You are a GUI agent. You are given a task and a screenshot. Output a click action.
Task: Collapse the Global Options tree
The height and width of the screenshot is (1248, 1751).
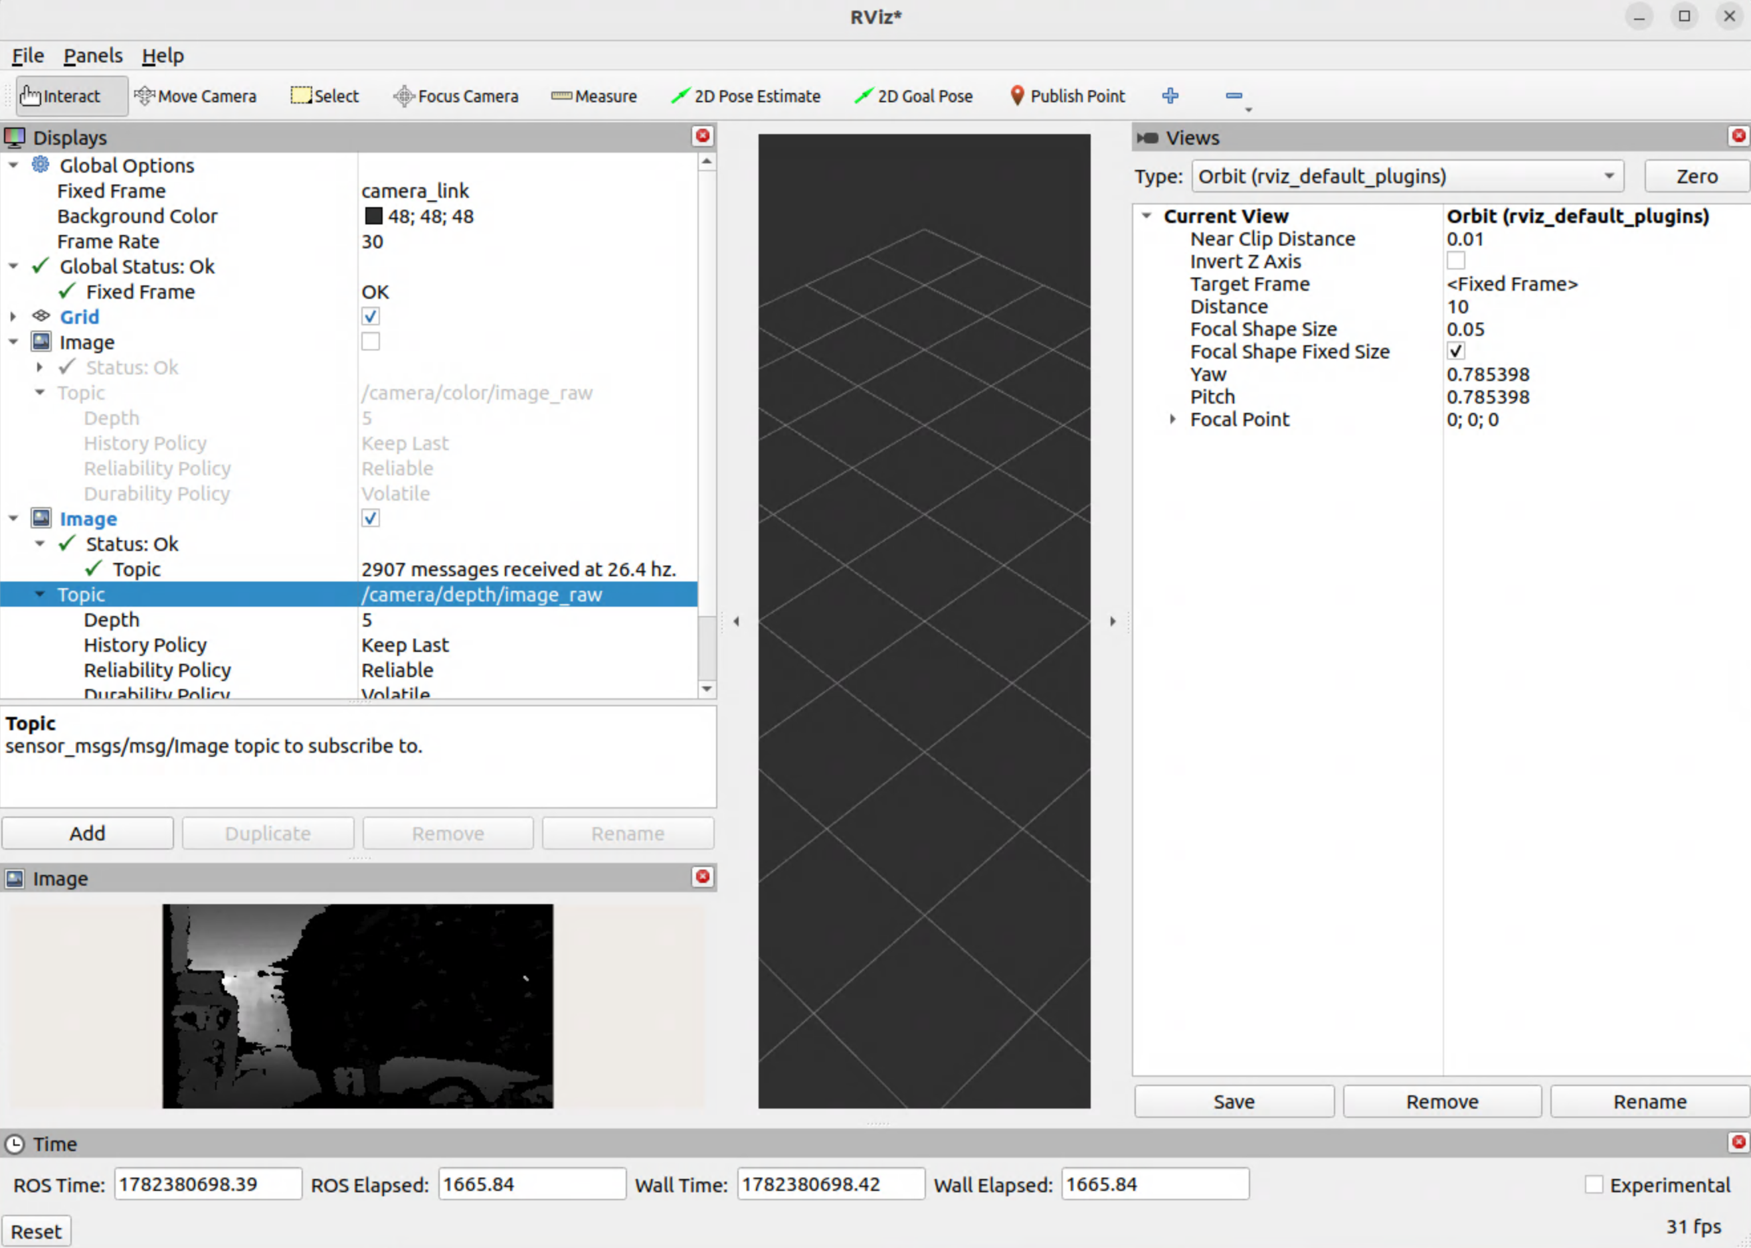(x=13, y=165)
